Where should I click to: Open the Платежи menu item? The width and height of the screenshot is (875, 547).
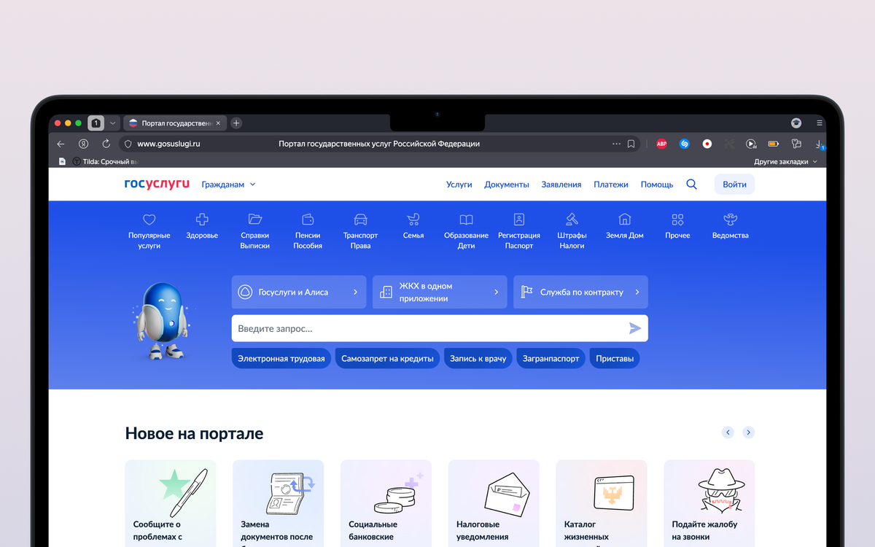611,185
